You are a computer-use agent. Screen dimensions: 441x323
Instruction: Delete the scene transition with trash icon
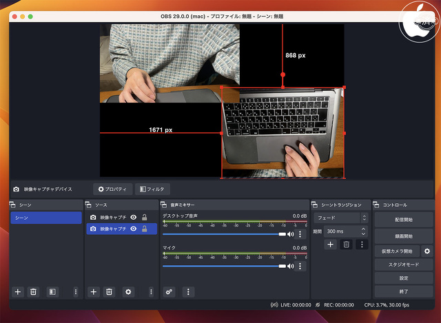point(346,244)
